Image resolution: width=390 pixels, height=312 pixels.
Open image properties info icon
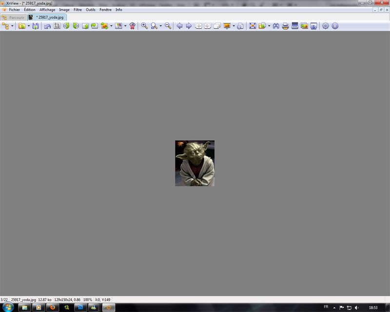click(x=240, y=26)
